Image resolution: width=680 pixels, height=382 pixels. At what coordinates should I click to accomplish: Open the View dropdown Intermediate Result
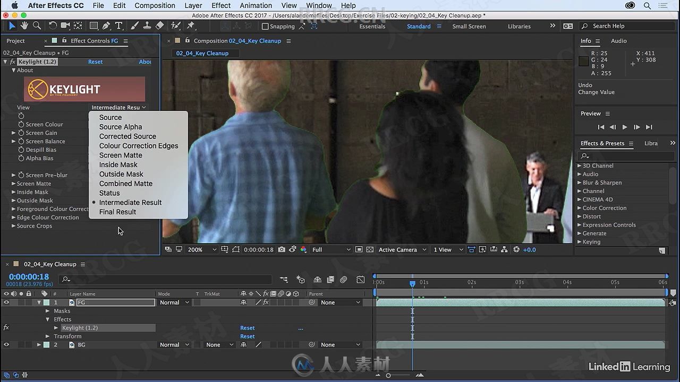click(x=118, y=107)
